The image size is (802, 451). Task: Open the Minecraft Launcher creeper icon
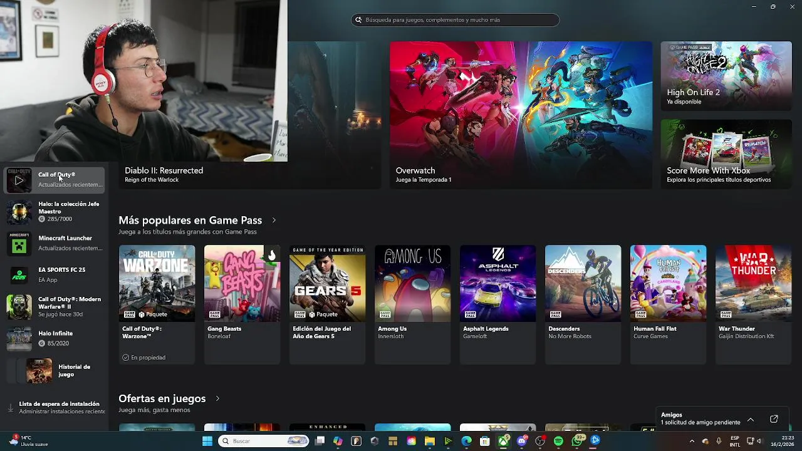tap(19, 244)
